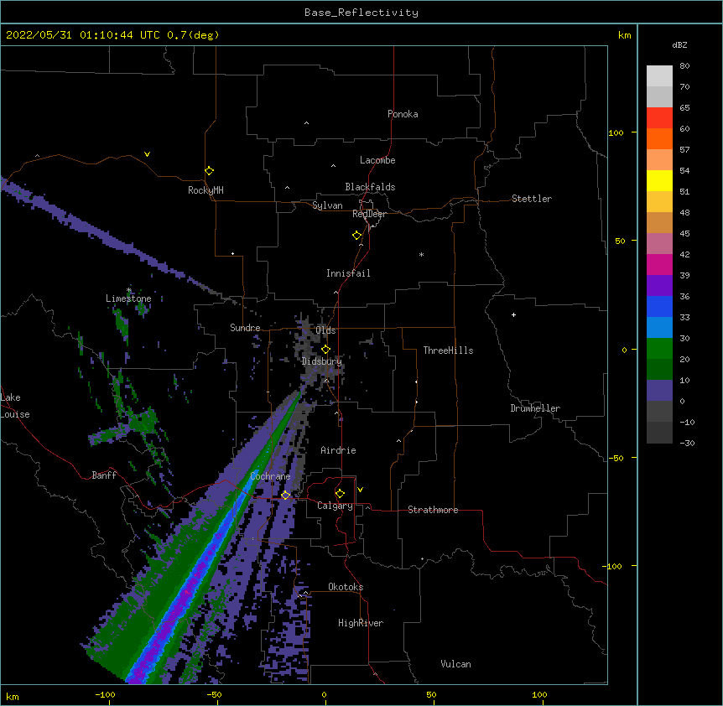
Task: Click the asterisk marker above Limestone
Action: click(x=129, y=290)
